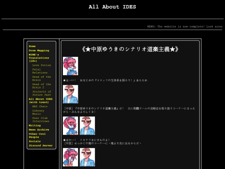Open Library Music page
The width and height of the screenshot is (225, 169).
tap(38, 112)
